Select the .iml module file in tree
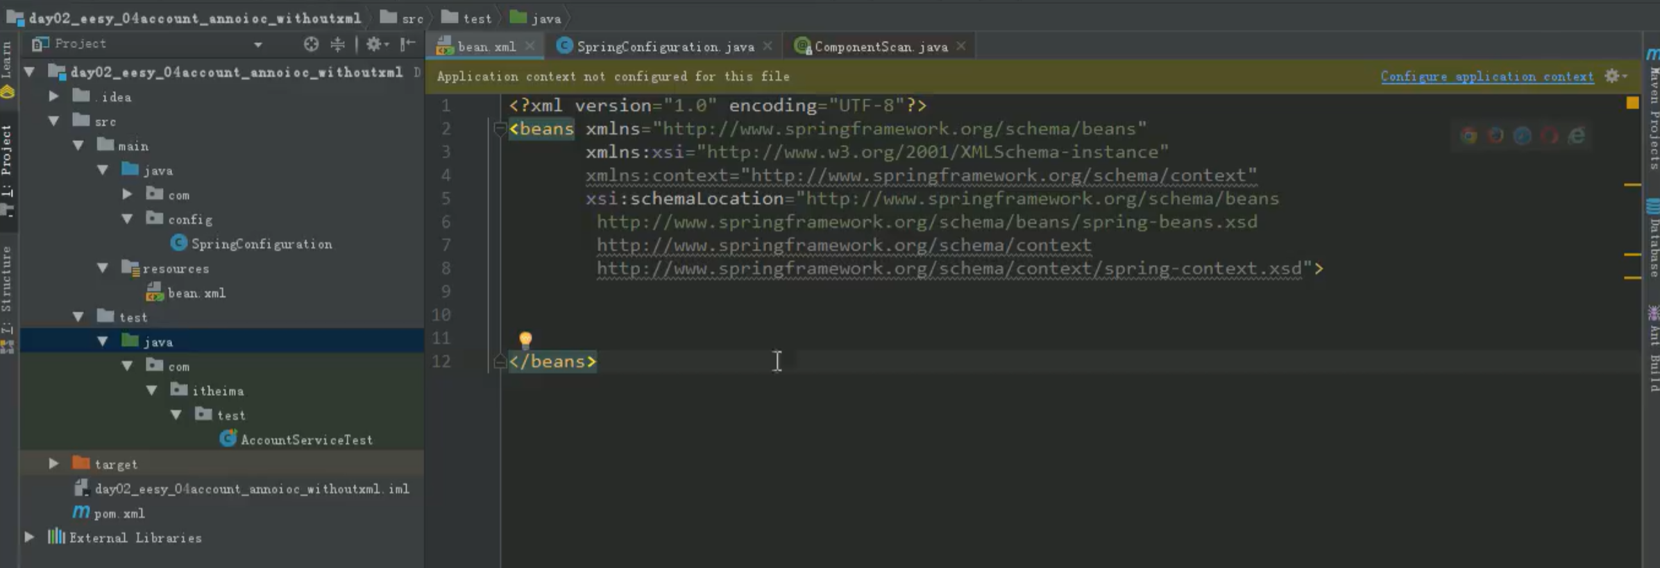Viewport: 1660px width, 568px height. [242, 489]
